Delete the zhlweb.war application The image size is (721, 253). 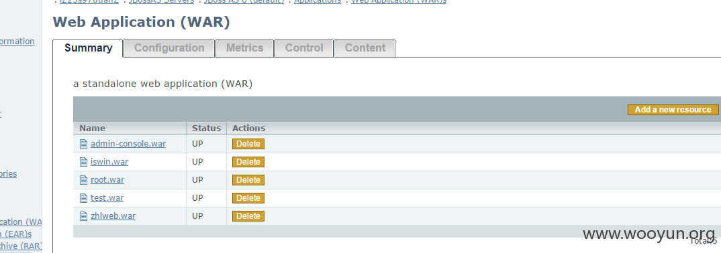click(248, 216)
